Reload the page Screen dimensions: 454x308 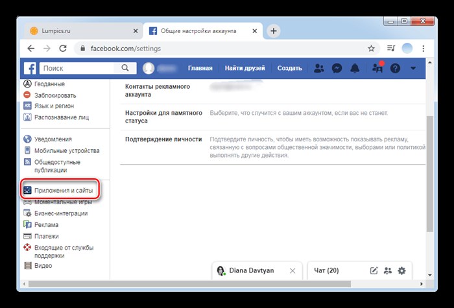pos(63,49)
